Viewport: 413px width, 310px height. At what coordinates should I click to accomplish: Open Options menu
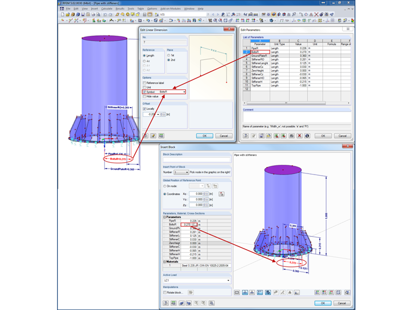[x=152, y=9]
